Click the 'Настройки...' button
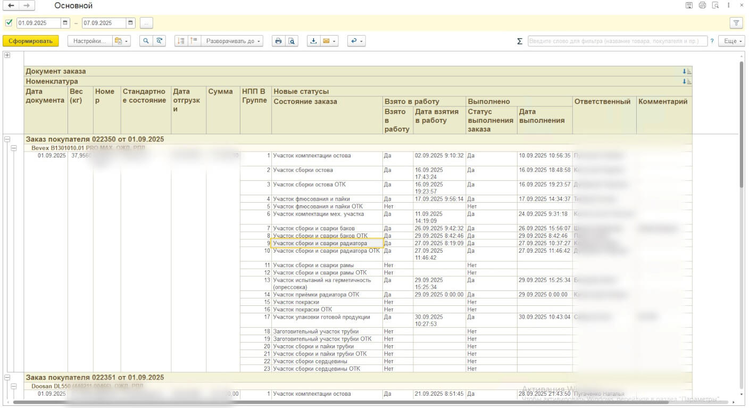749x408 pixels. point(90,41)
